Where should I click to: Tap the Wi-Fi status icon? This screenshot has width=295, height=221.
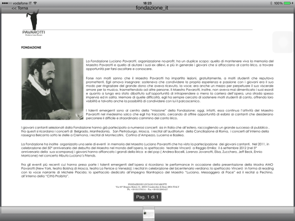(x=35, y=3)
